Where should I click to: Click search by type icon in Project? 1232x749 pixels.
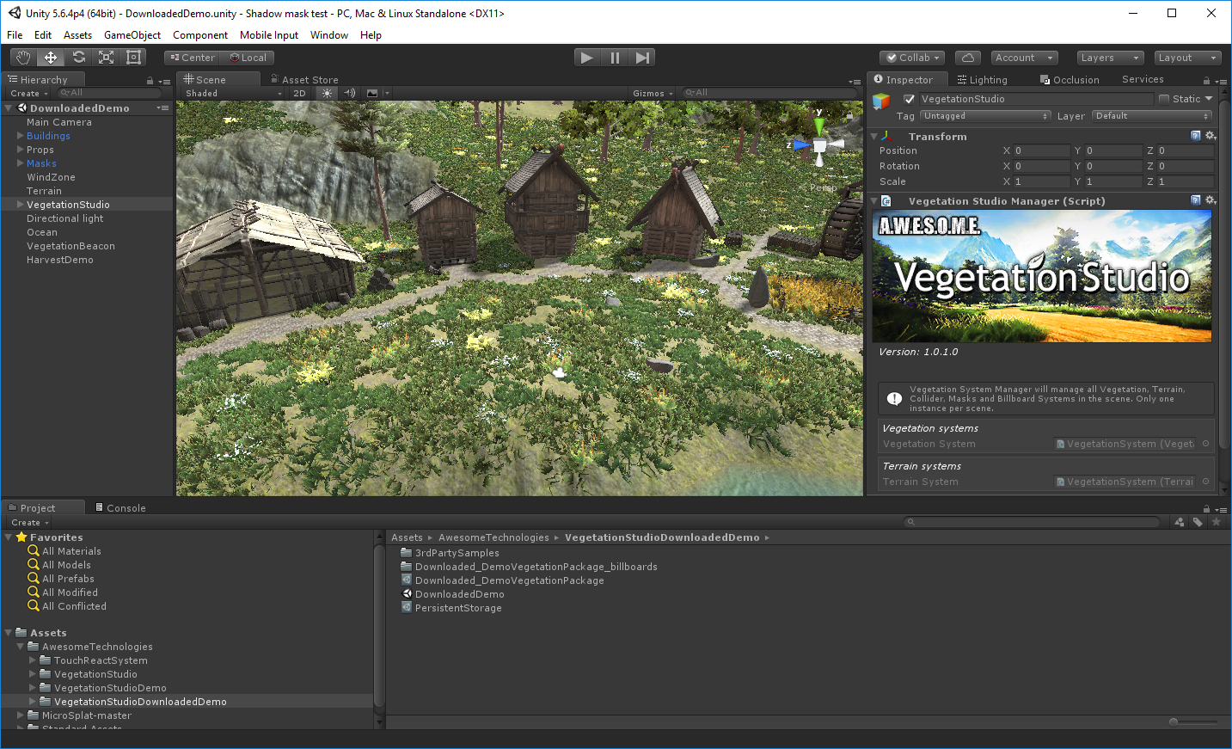[x=1180, y=522]
